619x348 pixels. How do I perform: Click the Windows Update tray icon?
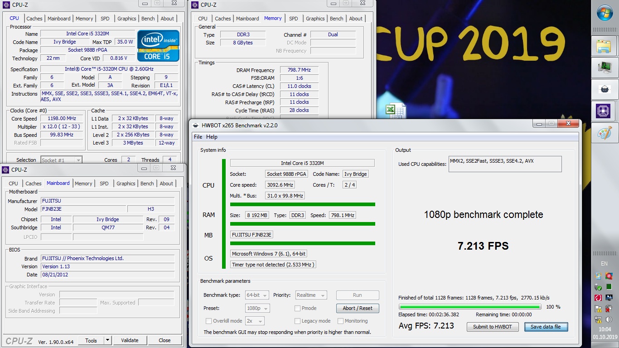[599, 276]
